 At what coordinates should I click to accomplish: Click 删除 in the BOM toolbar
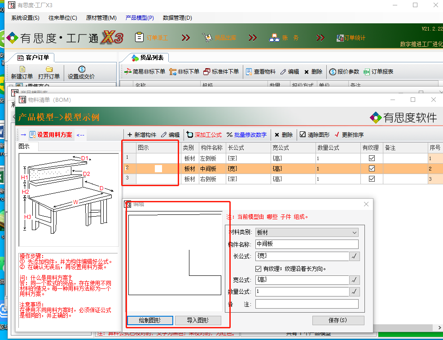[x=284, y=135]
